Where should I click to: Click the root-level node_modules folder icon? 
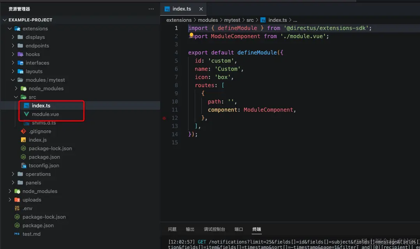18,191
